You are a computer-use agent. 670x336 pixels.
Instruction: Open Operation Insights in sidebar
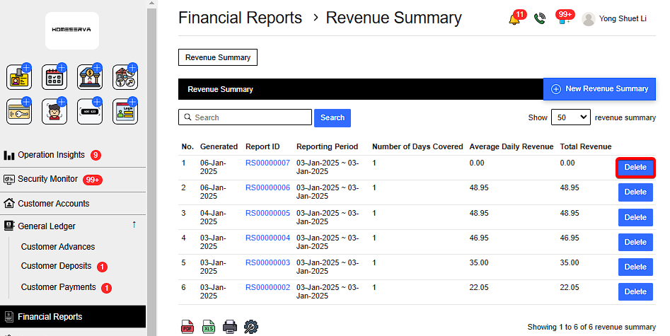click(x=51, y=155)
